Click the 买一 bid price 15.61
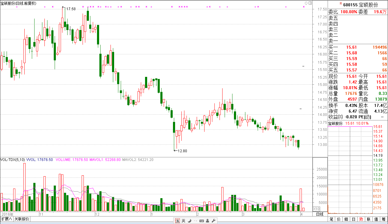This screenshot has height=224, width=388. point(352,47)
